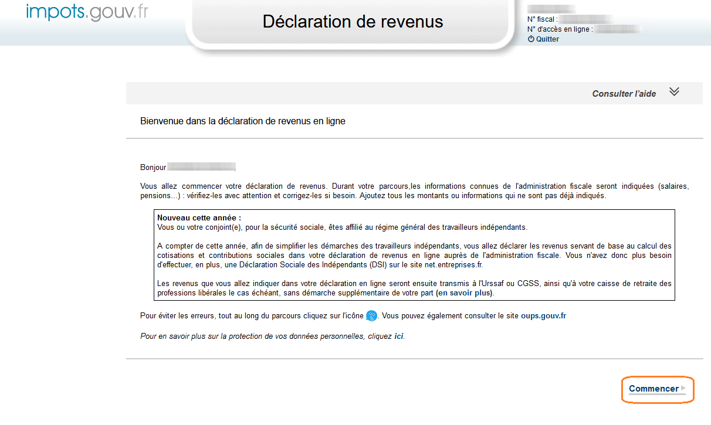Image resolution: width=711 pixels, height=425 pixels.
Task: Click the Bienvenue dans la déclaration heading
Action: pyautogui.click(x=243, y=121)
